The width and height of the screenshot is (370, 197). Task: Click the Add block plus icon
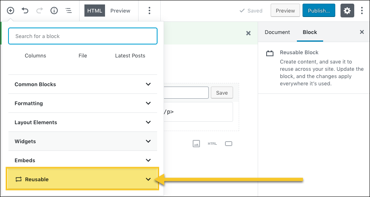click(11, 11)
